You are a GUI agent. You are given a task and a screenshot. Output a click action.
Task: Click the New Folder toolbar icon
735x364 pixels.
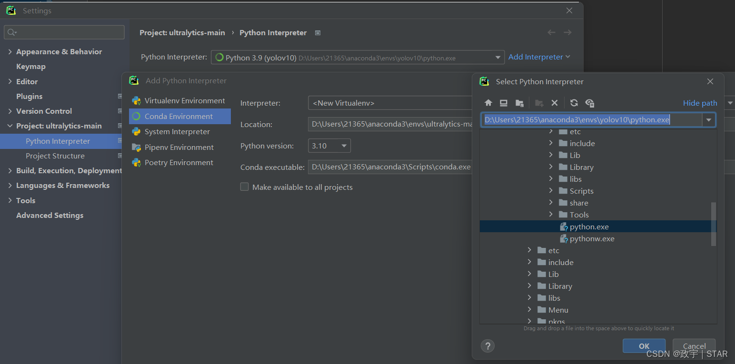(539, 103)
